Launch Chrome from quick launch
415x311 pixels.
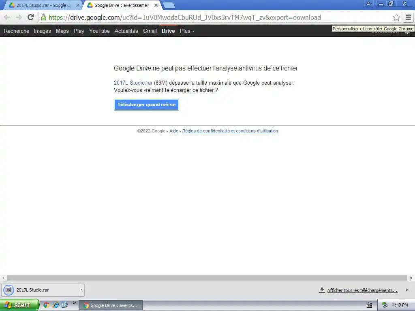point(46,305)
